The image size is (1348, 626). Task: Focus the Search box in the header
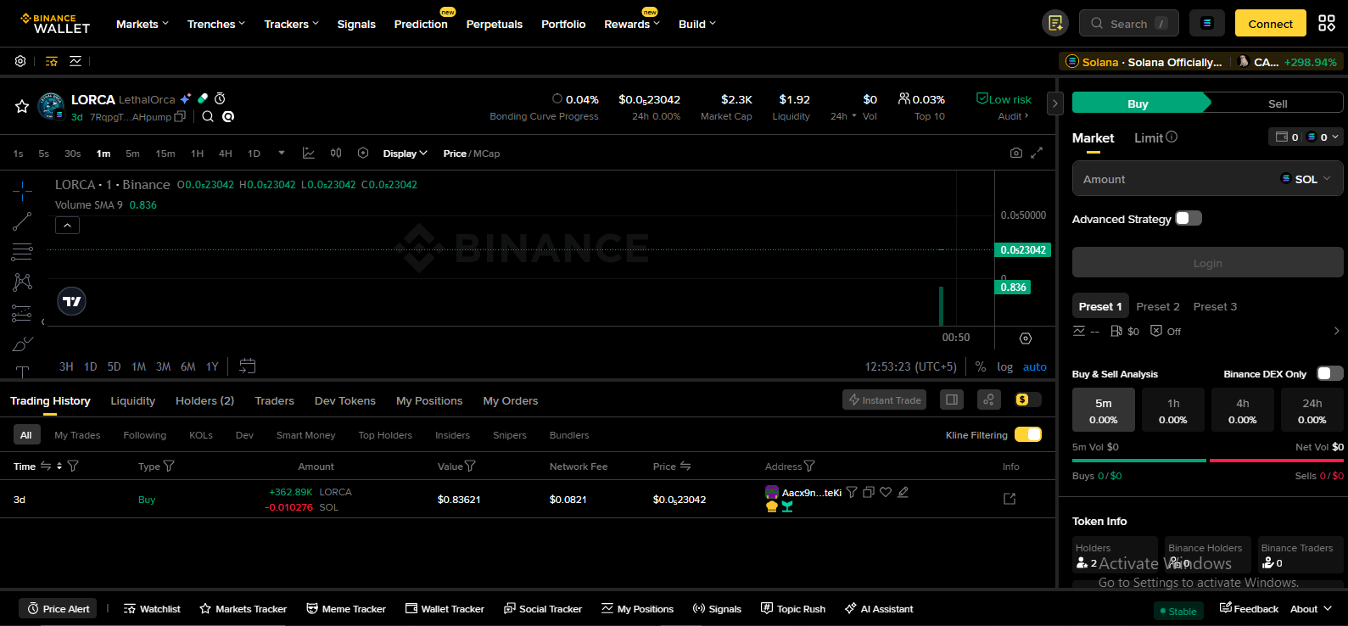pyautogui.click(x=1128, y=24)
